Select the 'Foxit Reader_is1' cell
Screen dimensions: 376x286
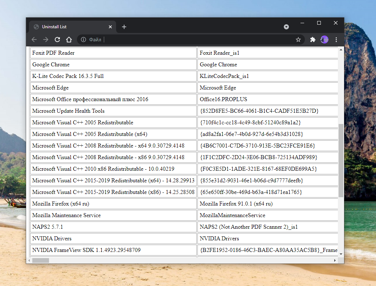click(x=267, y=53)
